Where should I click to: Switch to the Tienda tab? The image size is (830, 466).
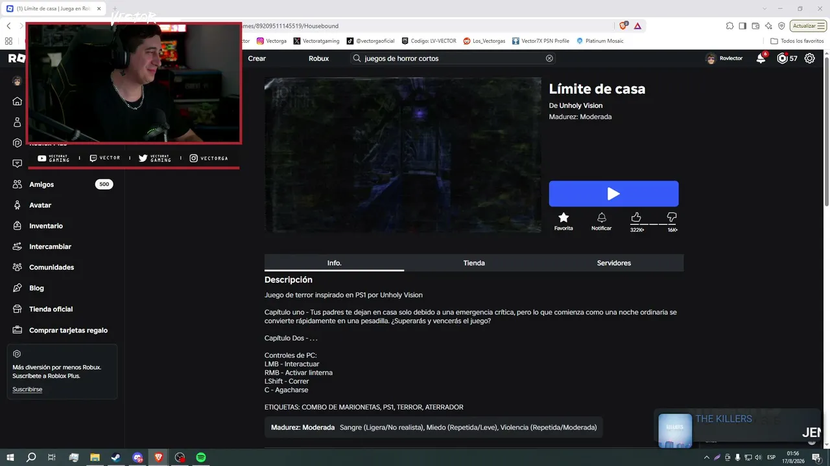(474, 263)
